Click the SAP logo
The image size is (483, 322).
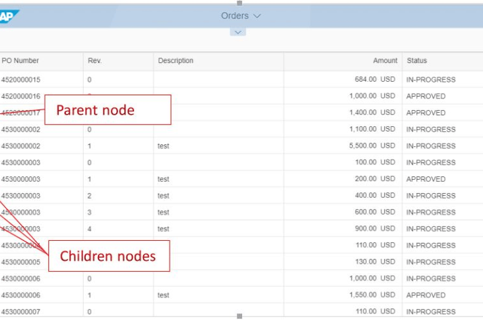point(9,16)
